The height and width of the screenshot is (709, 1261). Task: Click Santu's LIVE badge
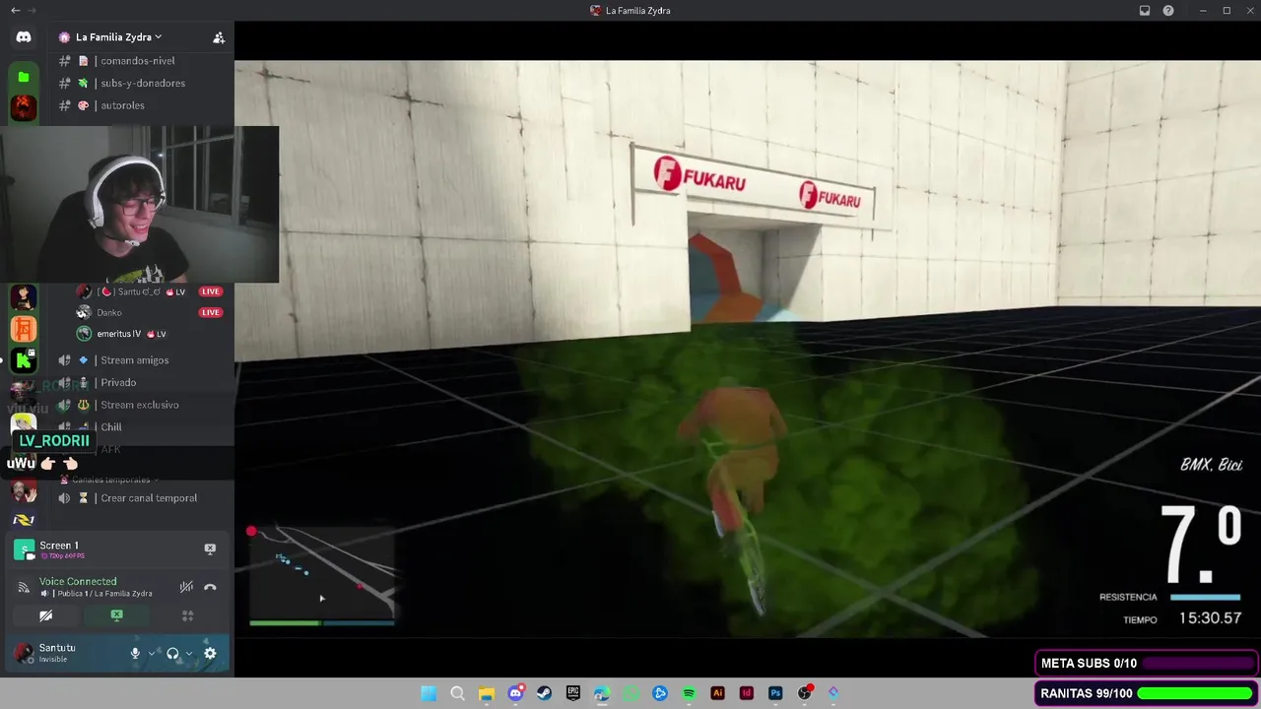pos(210,291)
